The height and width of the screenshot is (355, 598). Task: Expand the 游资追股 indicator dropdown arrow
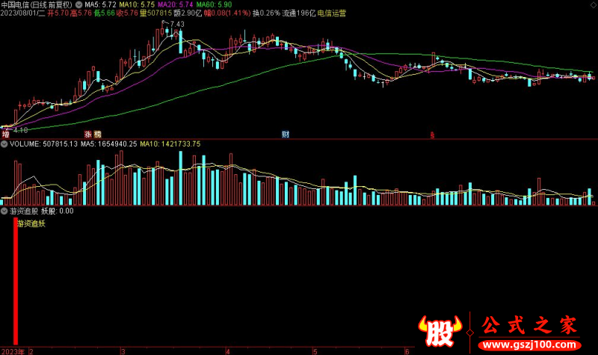[4, 212]
